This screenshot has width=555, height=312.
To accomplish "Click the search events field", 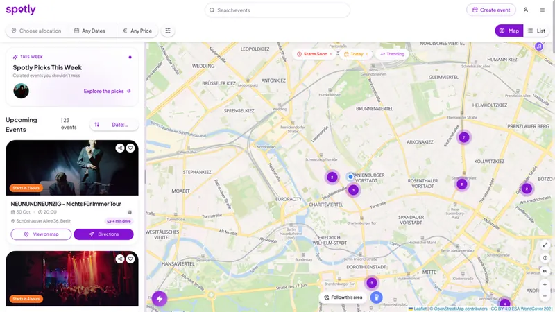I will click(x=277, y=10).
